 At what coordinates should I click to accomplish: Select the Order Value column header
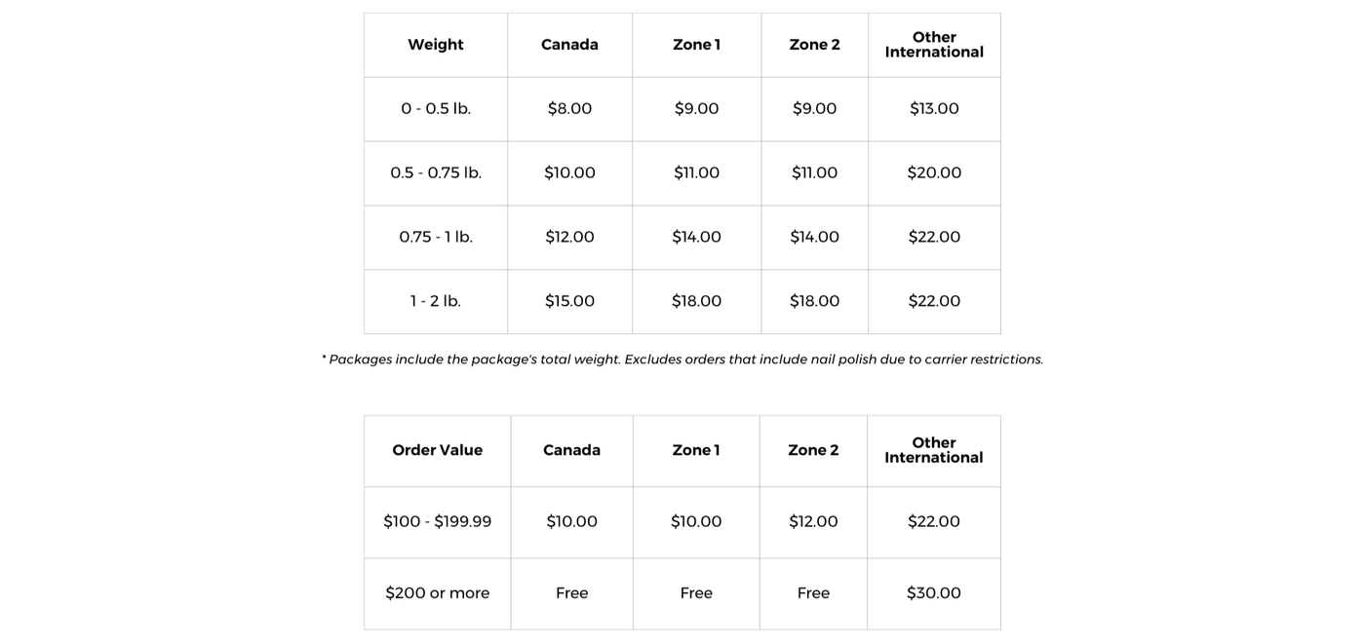[x=437, y=450]
